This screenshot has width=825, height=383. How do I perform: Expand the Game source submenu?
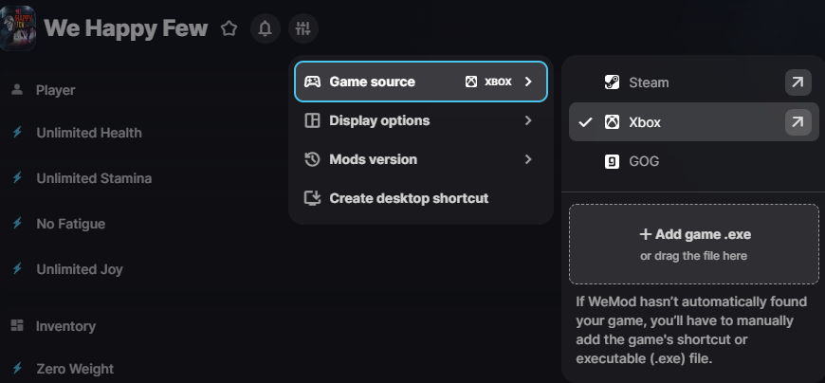[x=420, y=82]
